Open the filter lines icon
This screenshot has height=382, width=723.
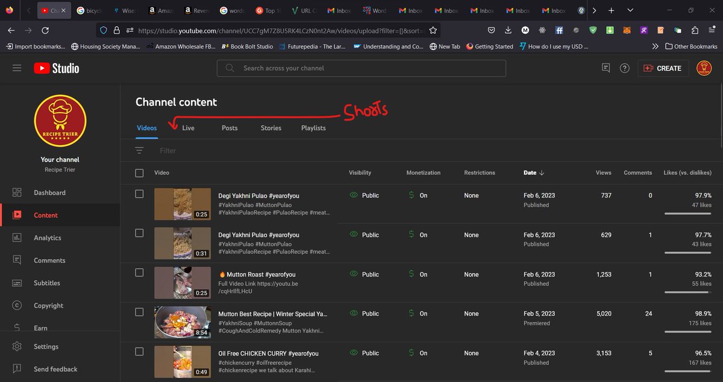(x=140, y=151)
